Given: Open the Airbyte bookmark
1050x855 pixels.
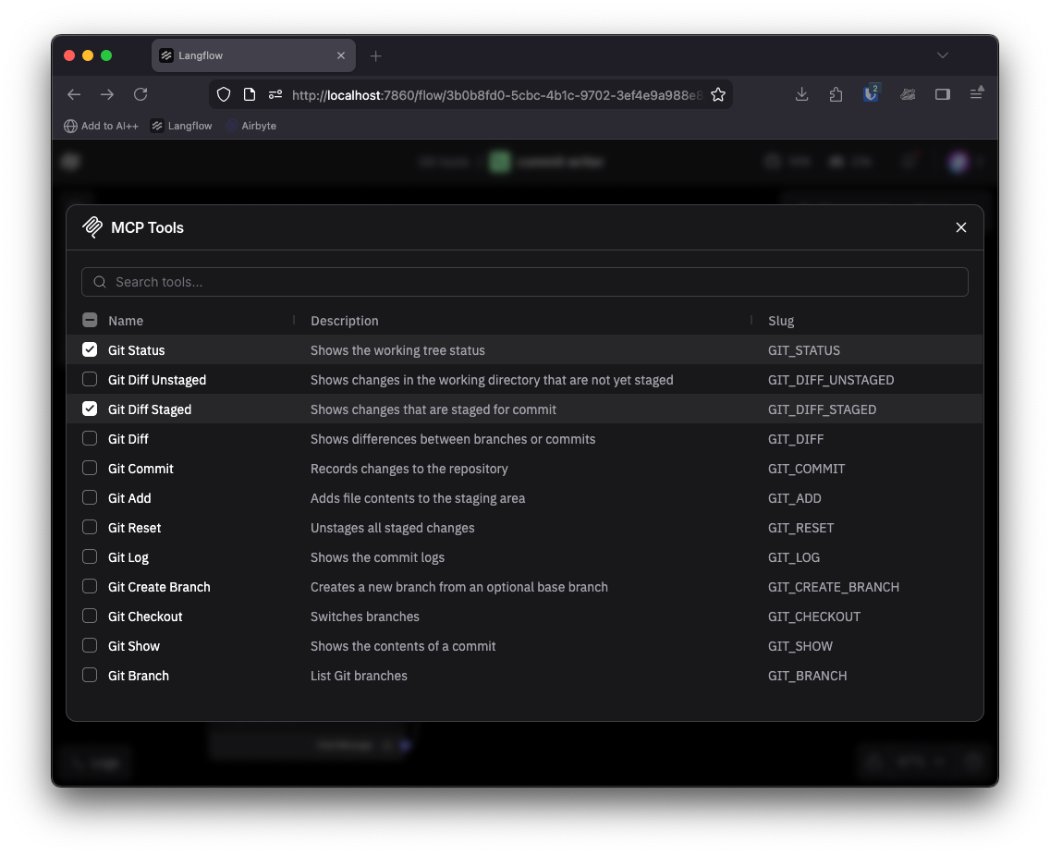Looking at the screenshot, I should coord(250,126).
